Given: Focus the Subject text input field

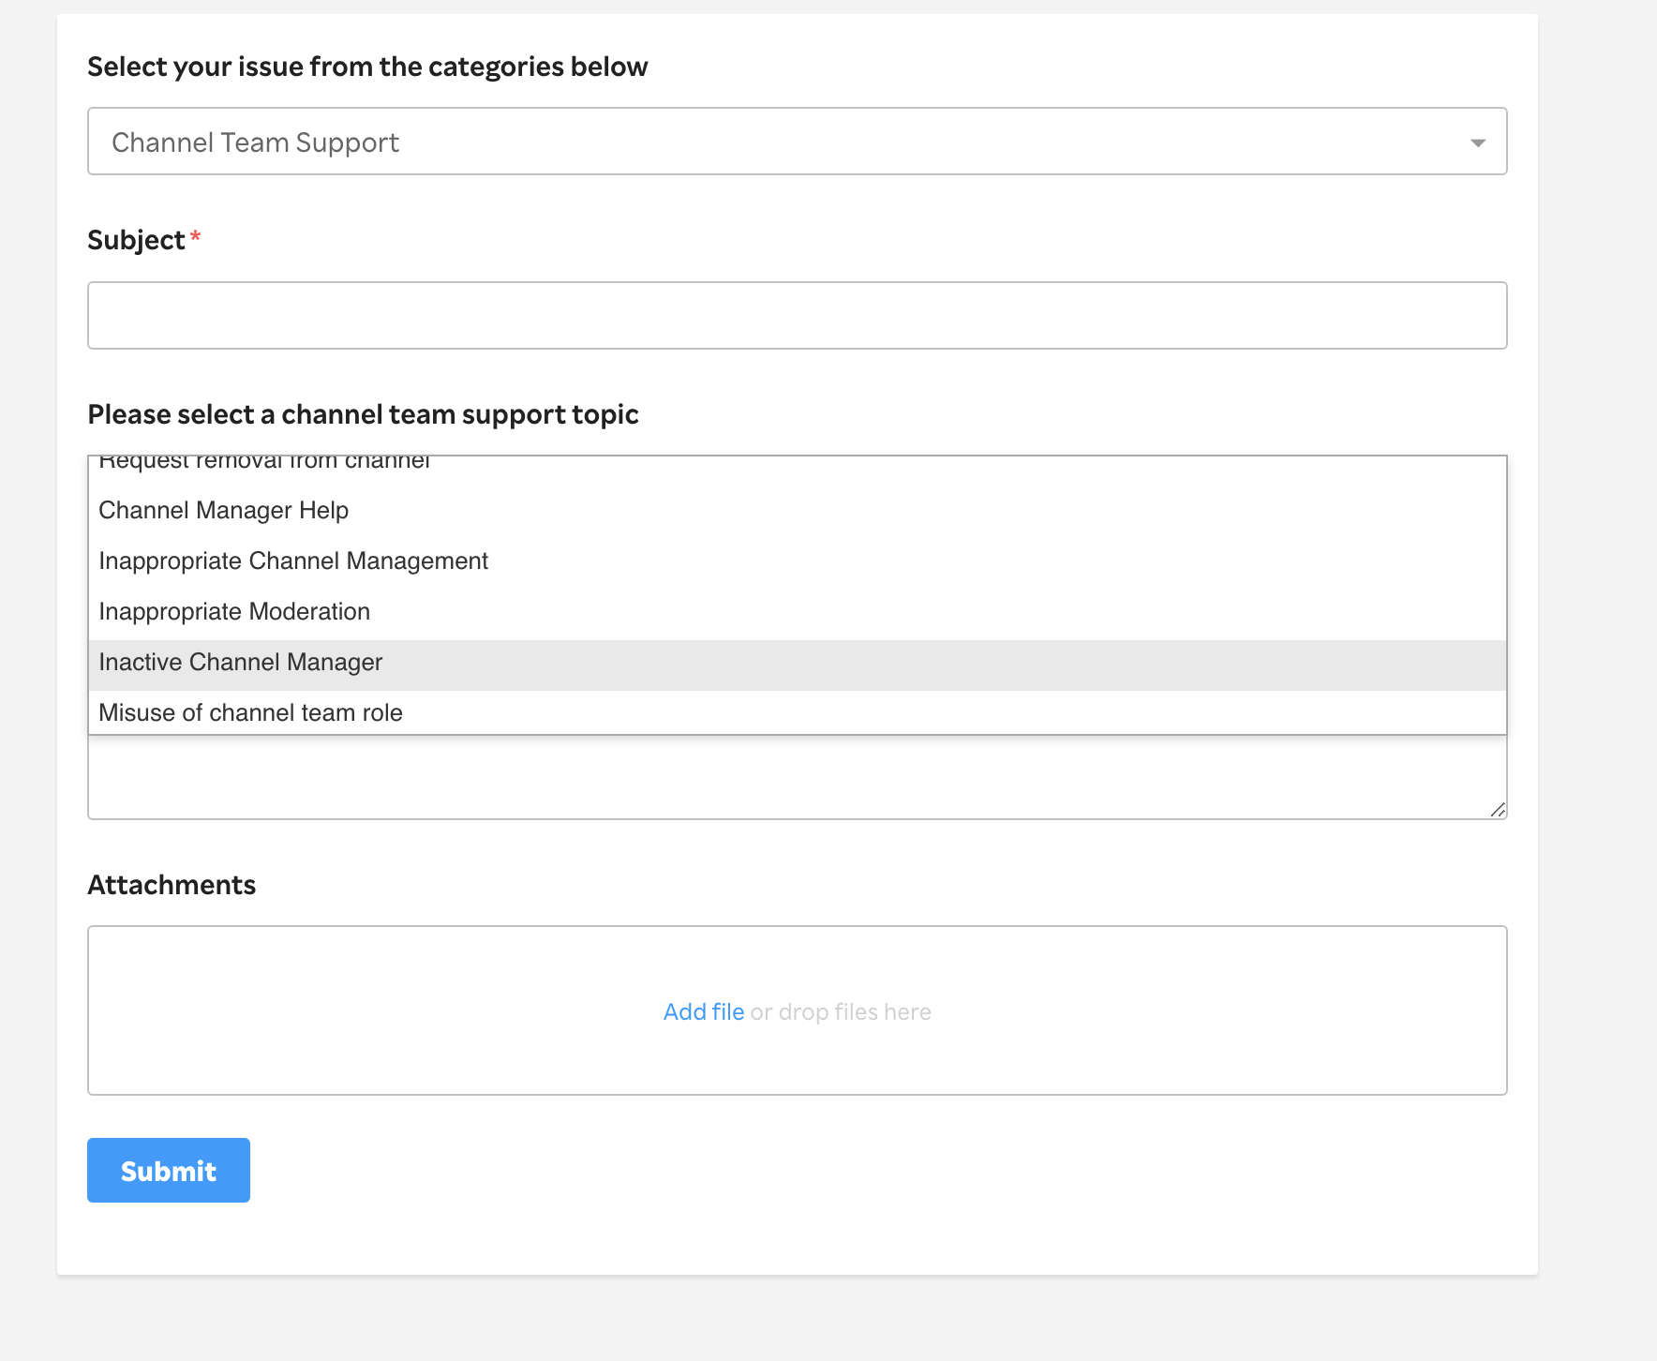Looking at the screenshot, I should 797,316.
